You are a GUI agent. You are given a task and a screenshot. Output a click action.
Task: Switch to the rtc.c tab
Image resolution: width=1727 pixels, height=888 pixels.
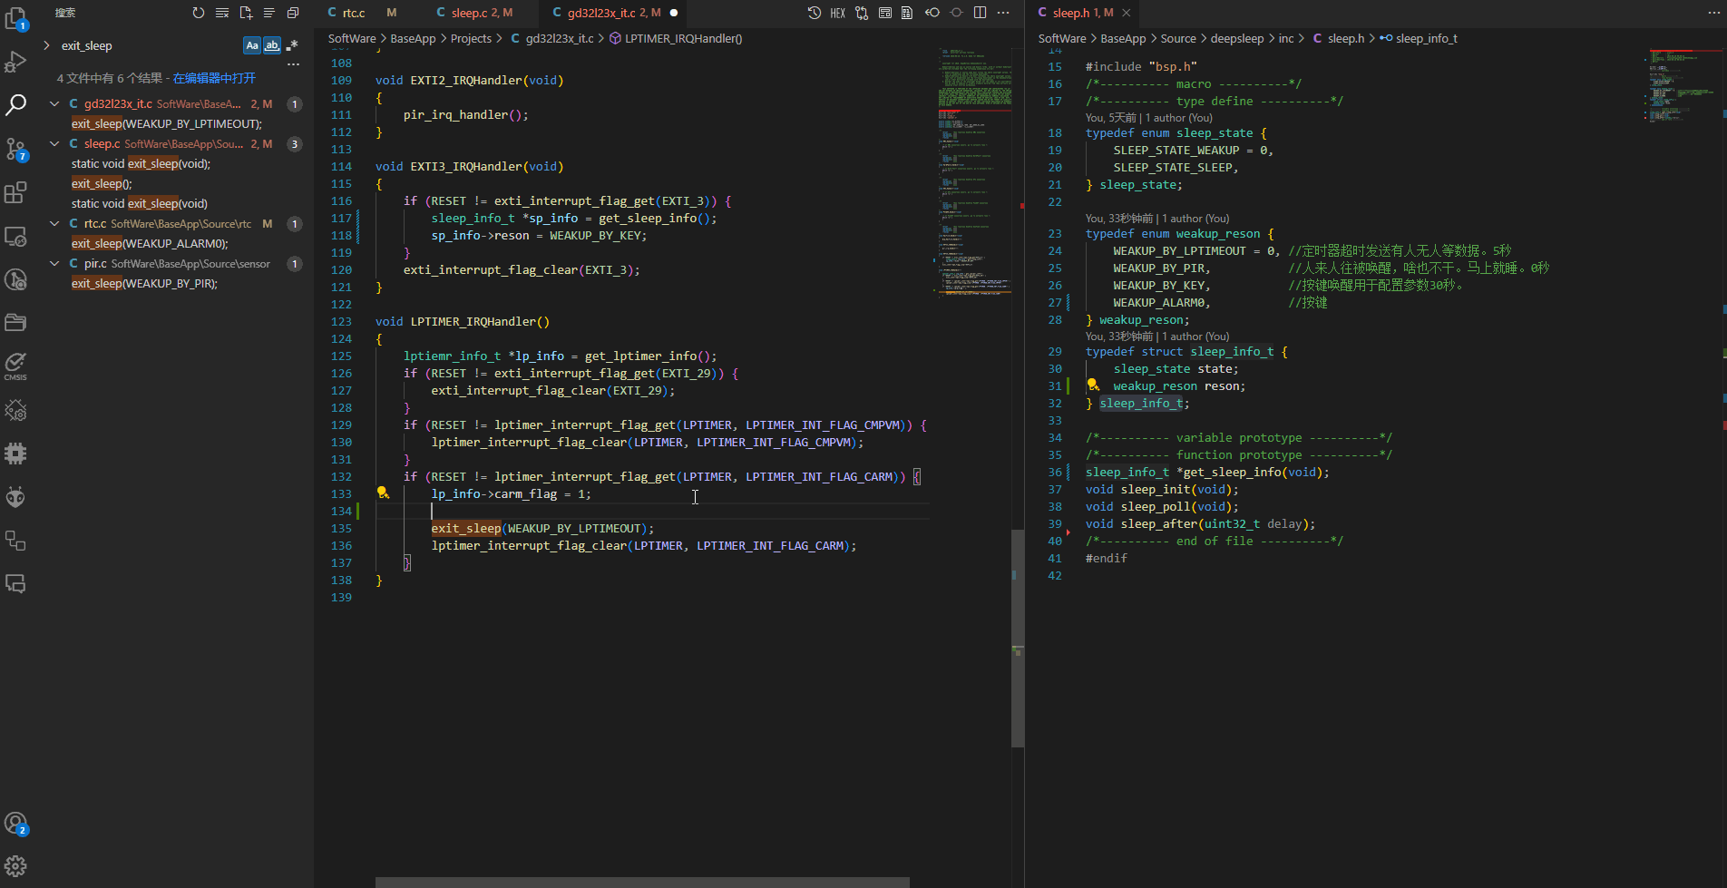[362, 13]
